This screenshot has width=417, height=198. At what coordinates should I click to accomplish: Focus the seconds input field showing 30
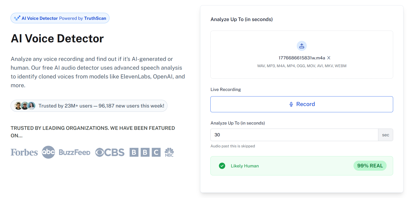[x=294, y=135]
